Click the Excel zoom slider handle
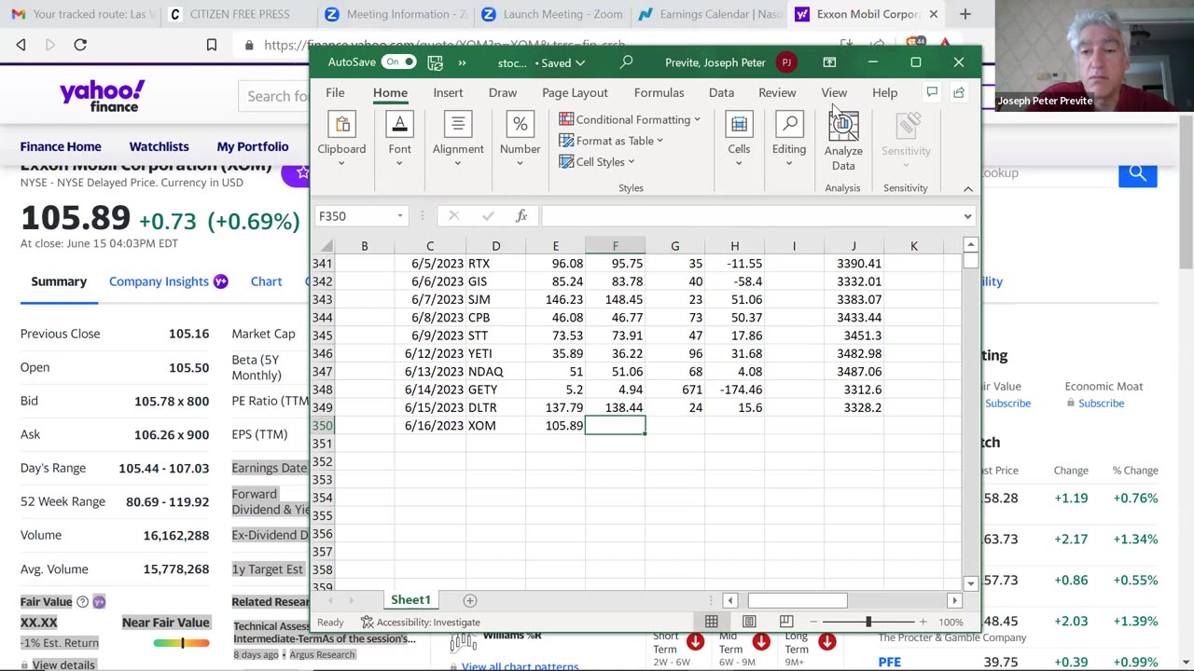Viewport: 1194px width, 671px height. tap(868, 623)
